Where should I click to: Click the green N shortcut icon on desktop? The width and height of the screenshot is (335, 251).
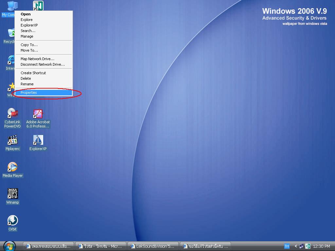(x=38, y=6)
